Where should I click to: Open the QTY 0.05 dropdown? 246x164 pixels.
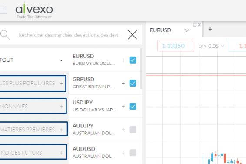coord(212,46)
